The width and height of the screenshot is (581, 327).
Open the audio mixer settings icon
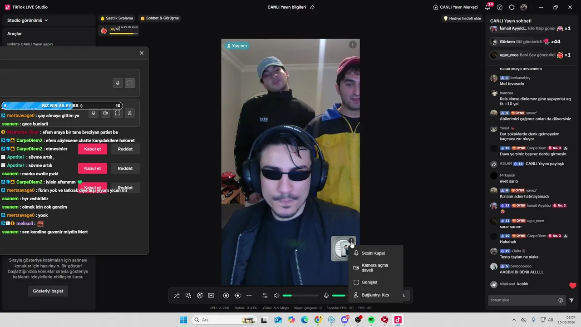pyautogui.click(x=265, y=296)
